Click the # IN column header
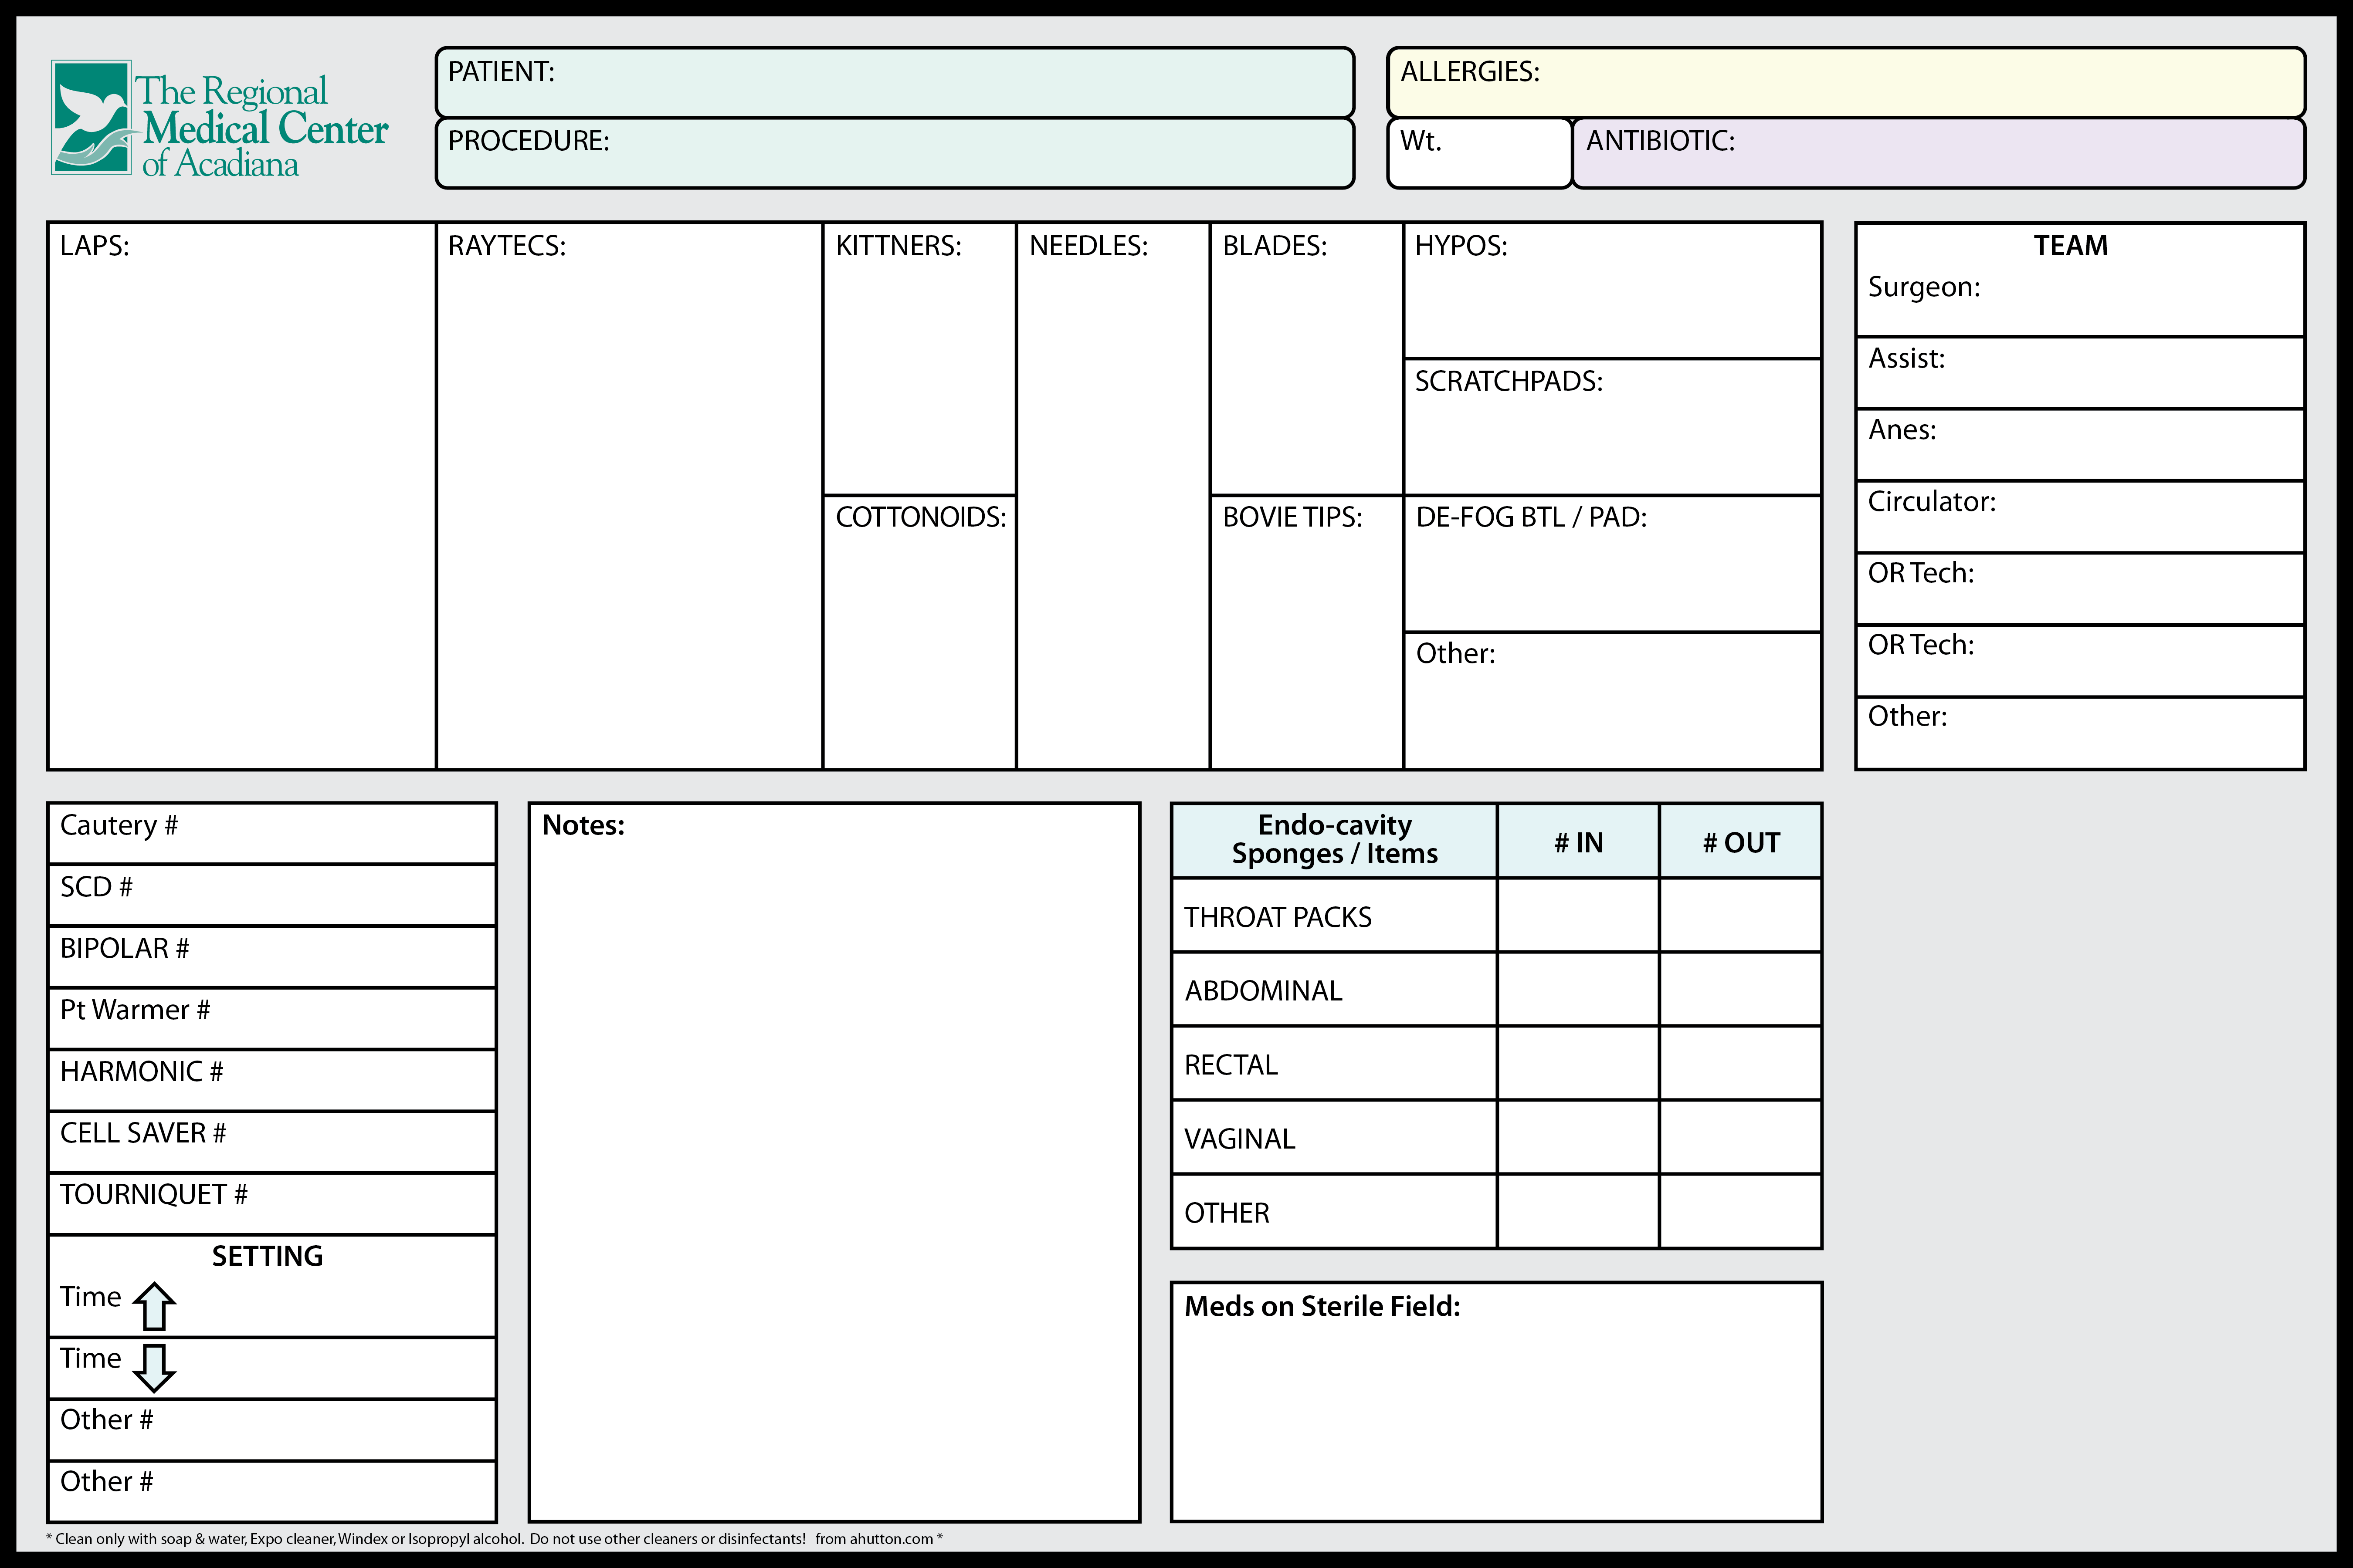This screenshot has width=2353, height=1568. (1578, 842)
